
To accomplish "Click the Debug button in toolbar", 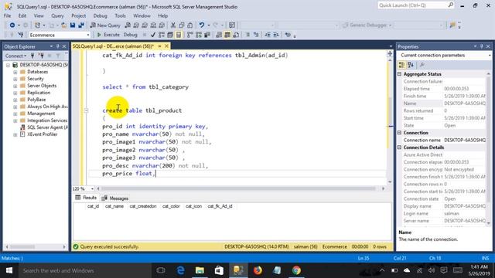I will 130,35.
